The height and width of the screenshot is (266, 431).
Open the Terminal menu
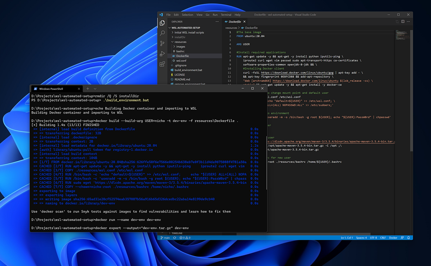(x=226, y=15)
